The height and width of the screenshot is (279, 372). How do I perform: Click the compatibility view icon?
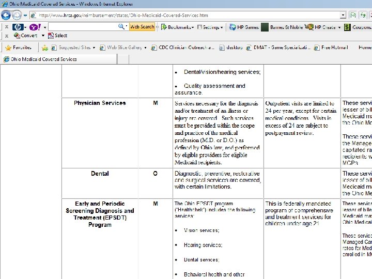[353, 16]
